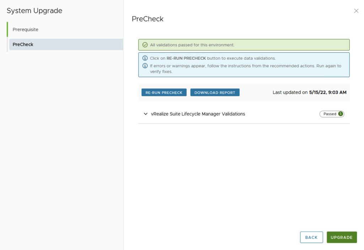The width and height of the screenshot is (364, 250).
Task: Download the precheck report
Action: click(215, 92)
